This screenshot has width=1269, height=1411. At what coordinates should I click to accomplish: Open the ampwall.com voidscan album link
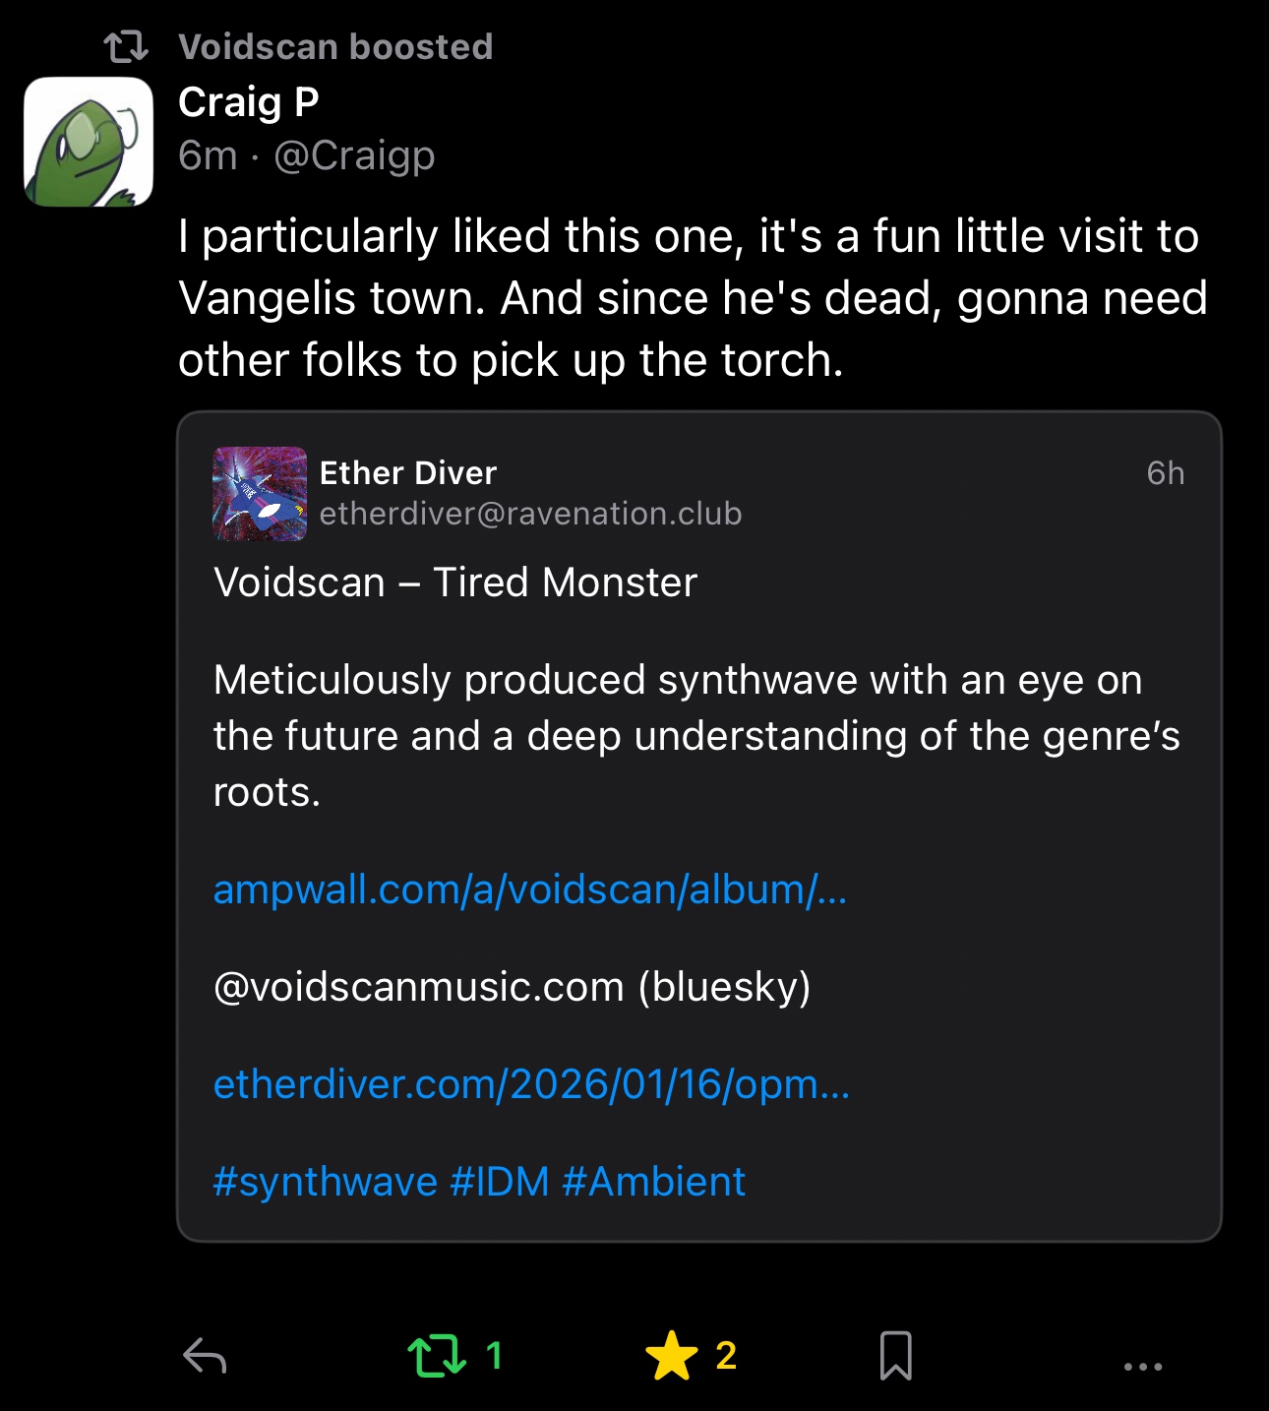coord(529,890)
